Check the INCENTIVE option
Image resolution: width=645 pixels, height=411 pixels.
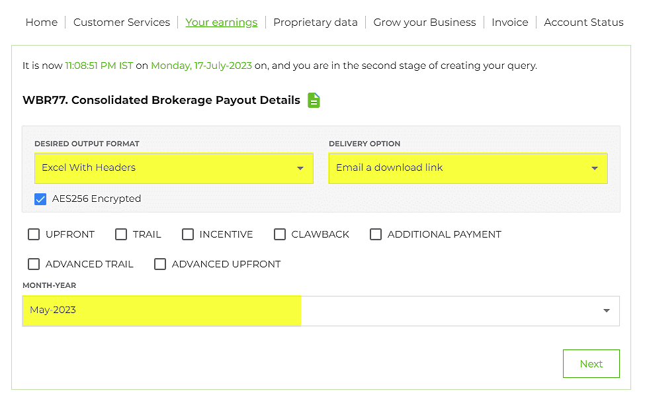[x=188, y=234]
